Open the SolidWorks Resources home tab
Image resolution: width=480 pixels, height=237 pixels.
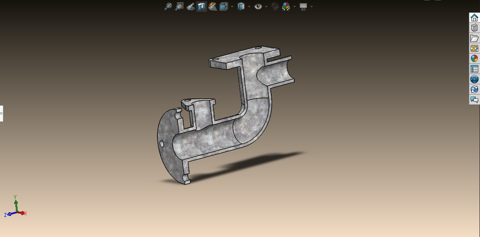click(x=474, y=18)
